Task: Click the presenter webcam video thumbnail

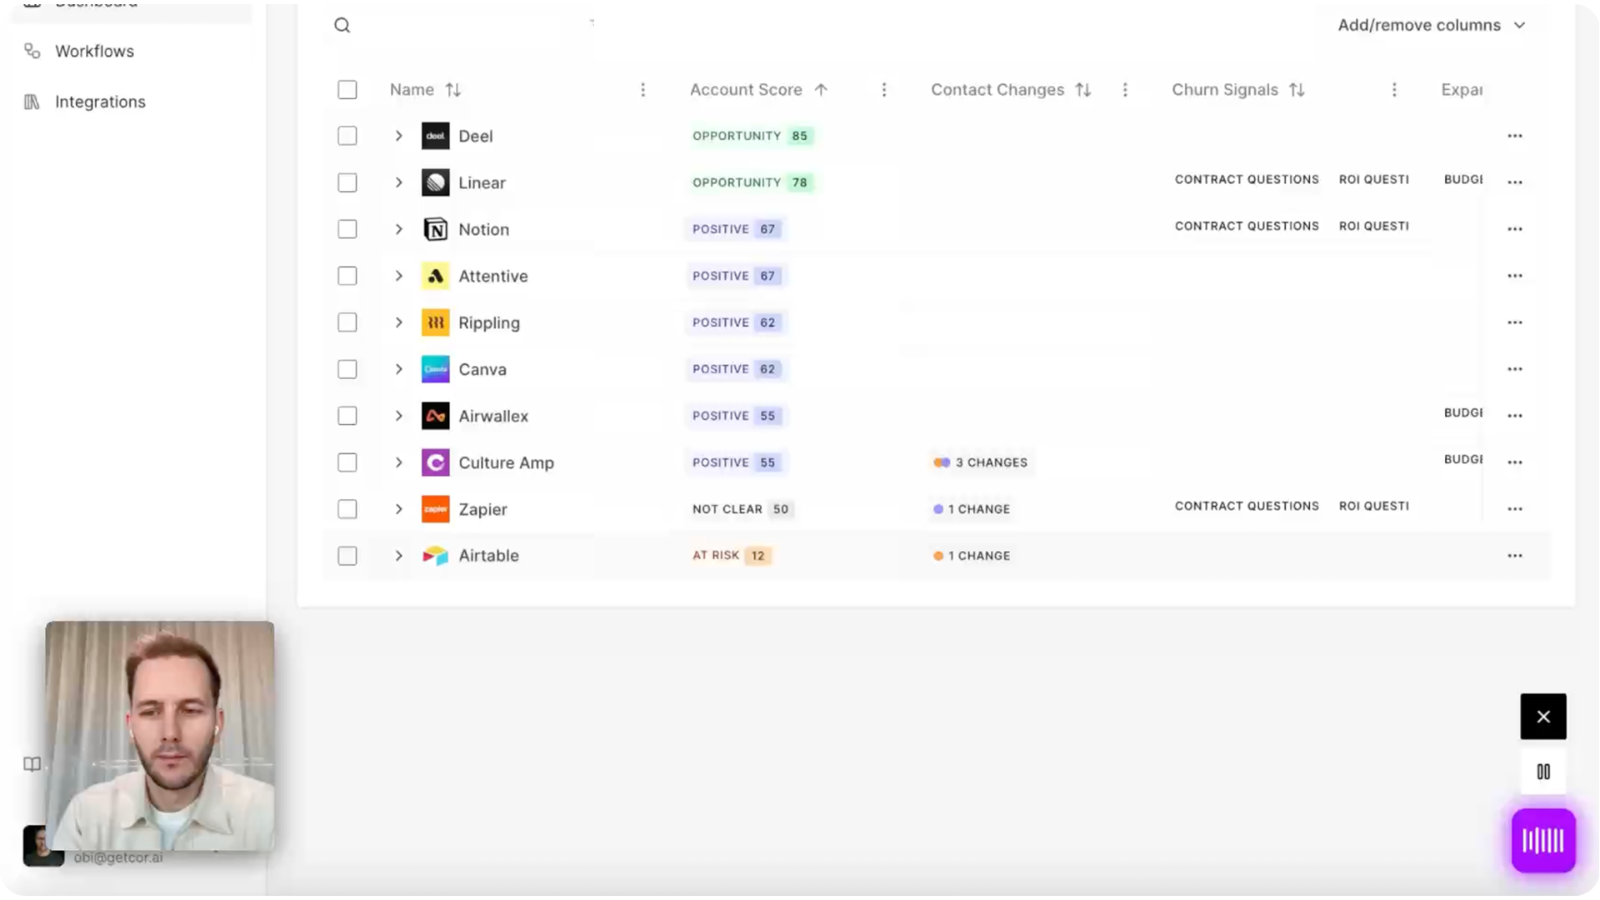Action: (160, 736)
